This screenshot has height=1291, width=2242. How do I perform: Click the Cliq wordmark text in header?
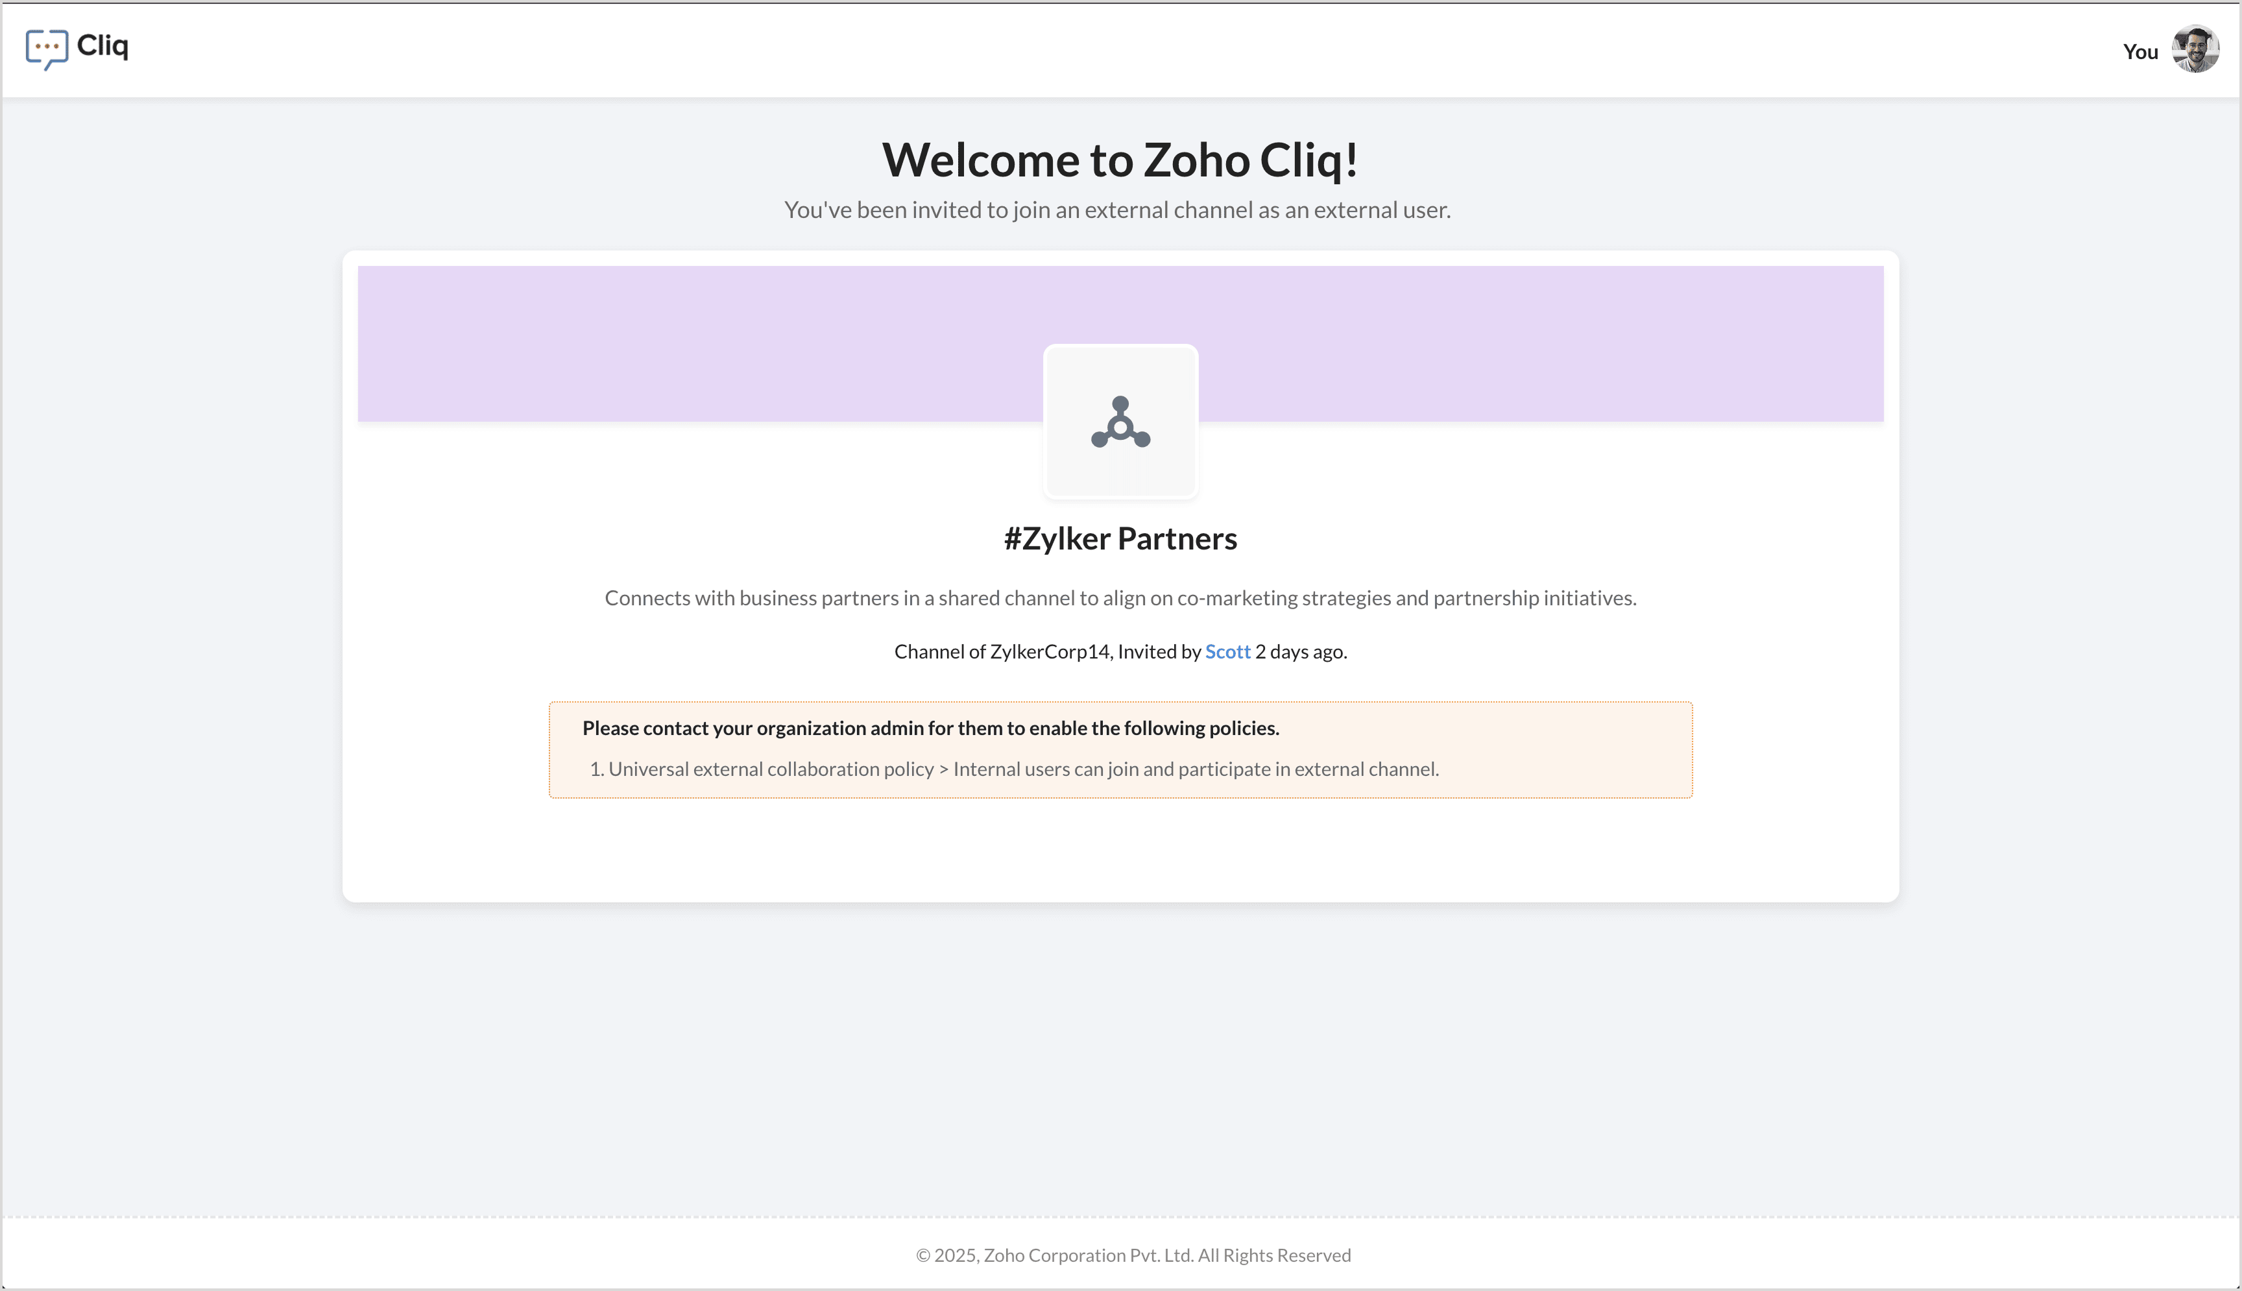click(103, 45)
